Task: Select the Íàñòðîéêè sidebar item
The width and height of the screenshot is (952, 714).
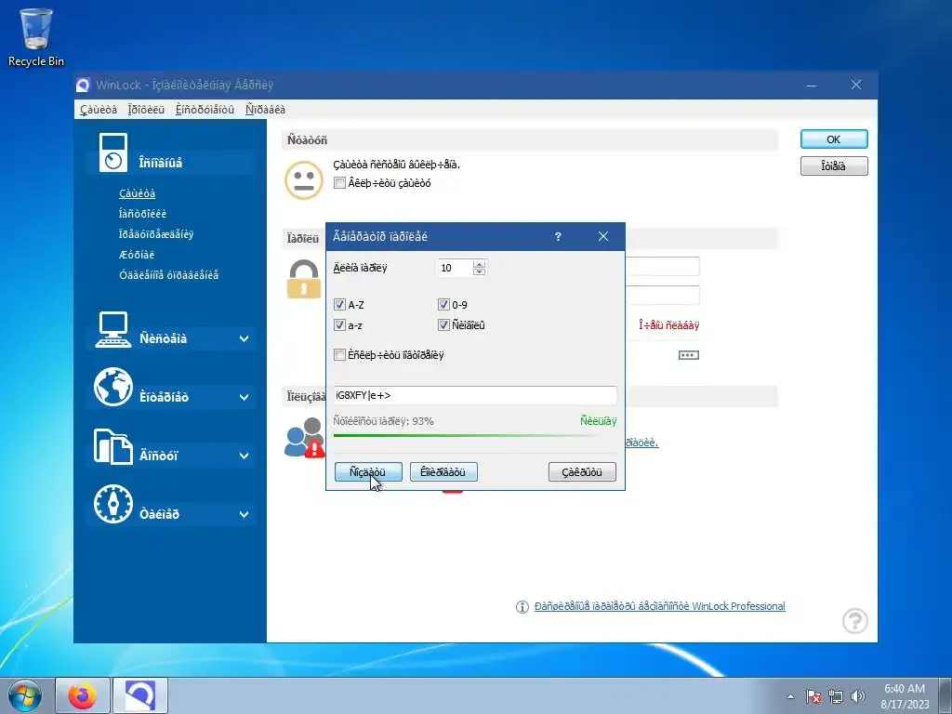Action: pos(142,214)
